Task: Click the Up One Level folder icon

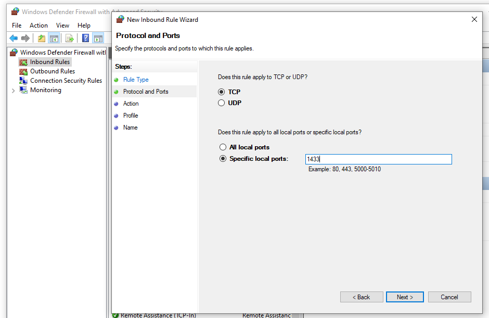Action: 42,39
